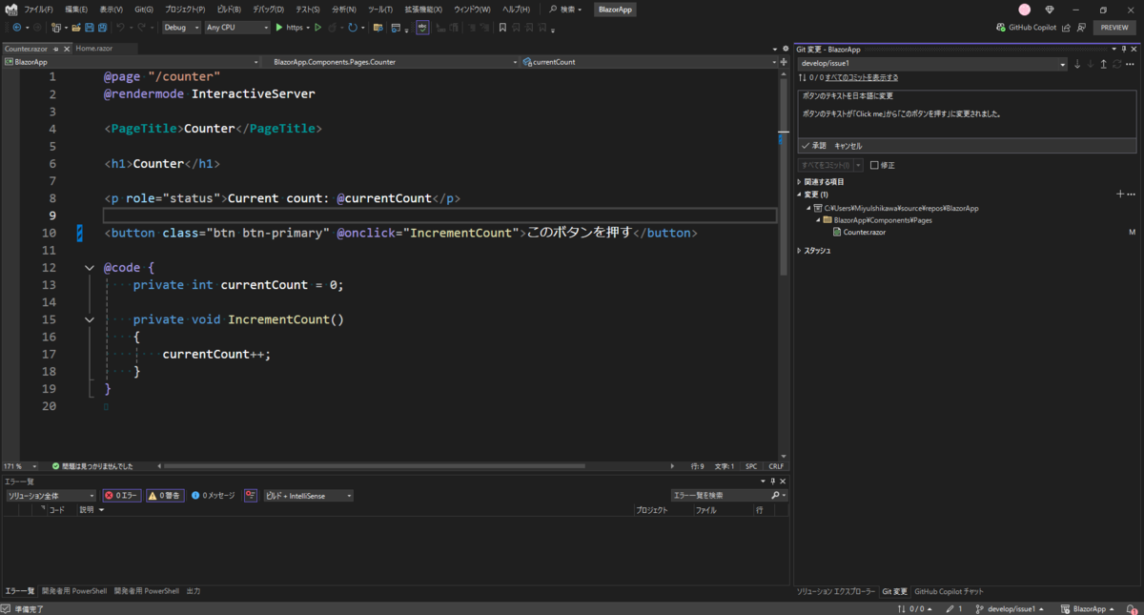Expand the 関連する項目 section
Image resolution: width=1144 pixels, height=615 pixels.
pyautogui.click(x=800, y=181)
